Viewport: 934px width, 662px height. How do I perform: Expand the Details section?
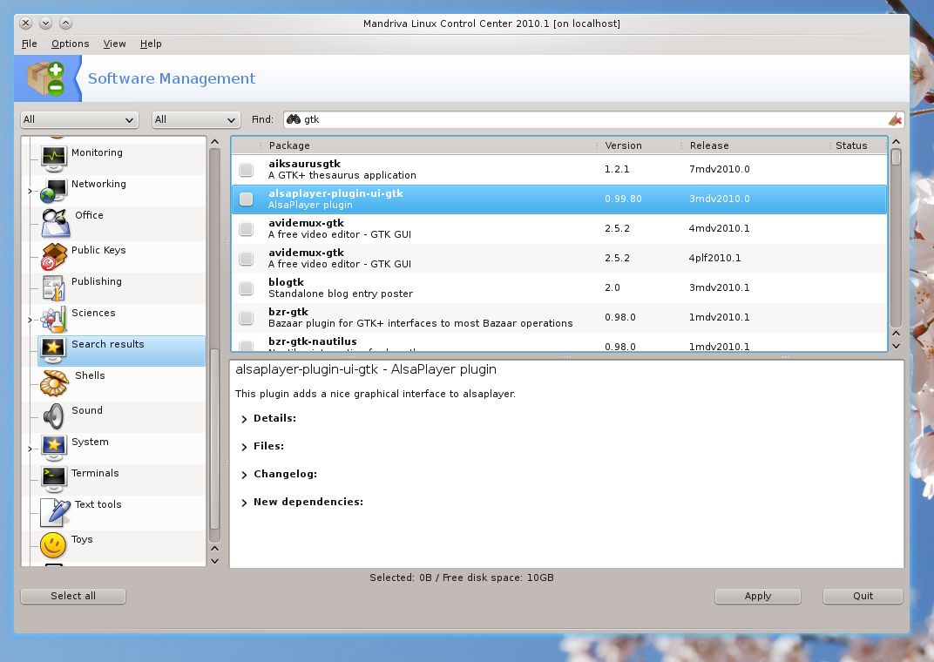tap(244, 419)
